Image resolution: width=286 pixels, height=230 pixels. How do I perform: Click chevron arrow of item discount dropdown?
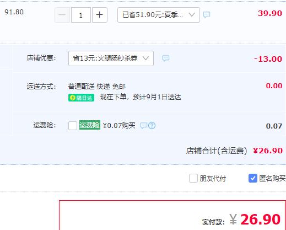pyautogui.click(x=192, y=15)
